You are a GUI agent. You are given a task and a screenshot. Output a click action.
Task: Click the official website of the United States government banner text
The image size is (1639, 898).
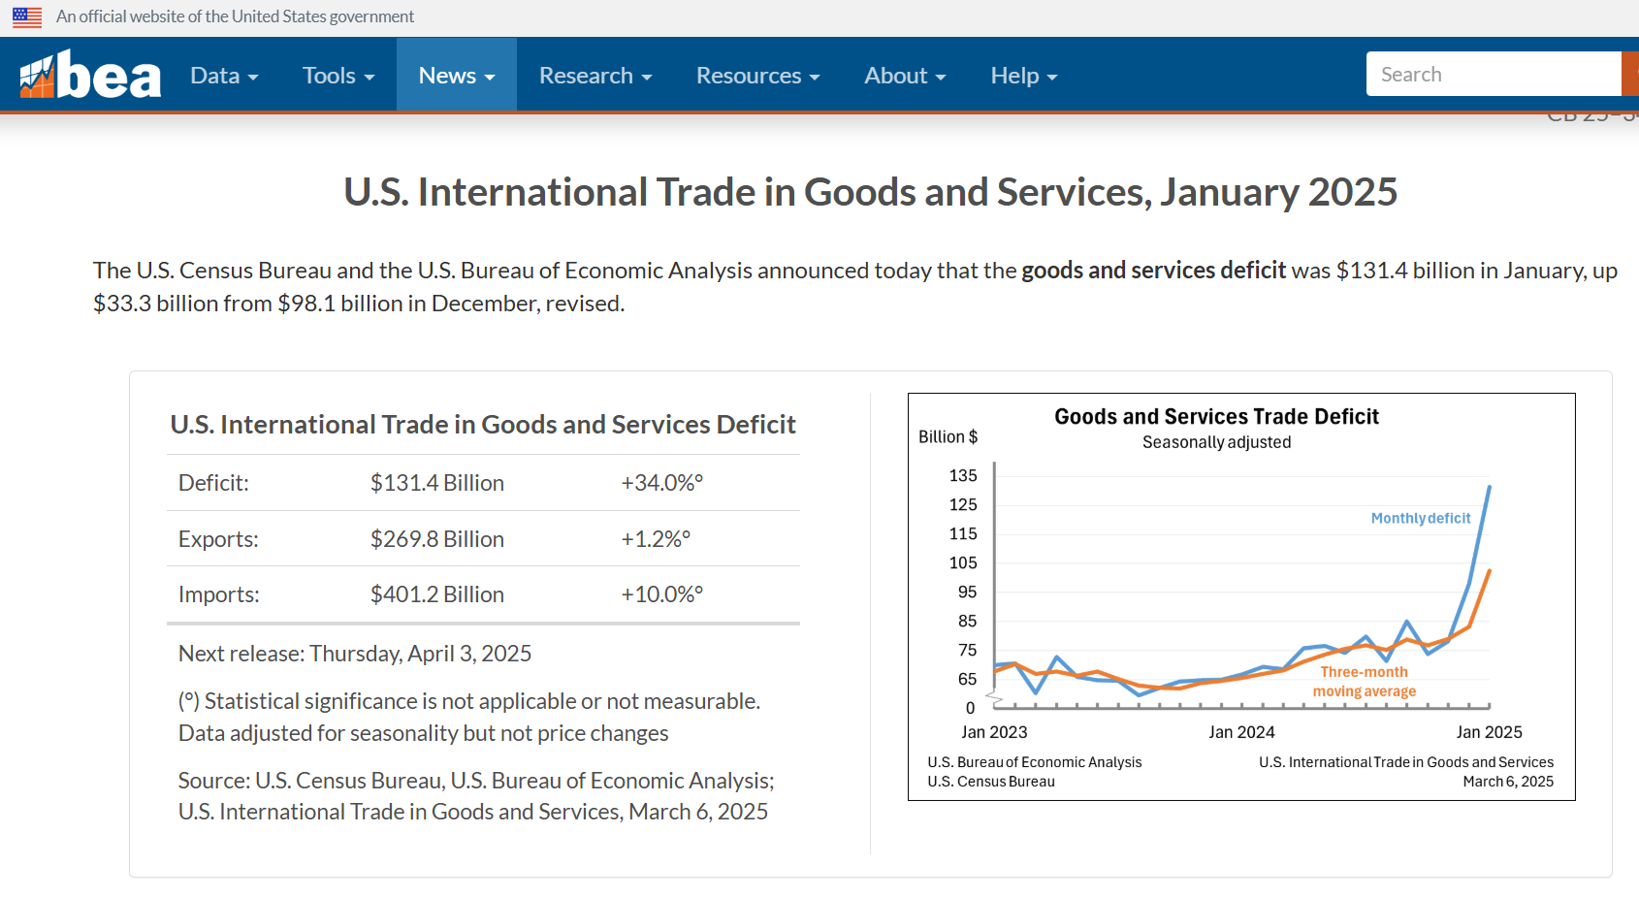click(235, 16)
